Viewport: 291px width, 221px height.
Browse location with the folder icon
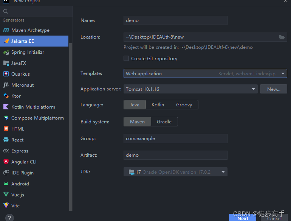coord(282,37)
